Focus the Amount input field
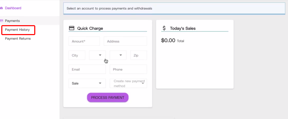 coord(84,41)
